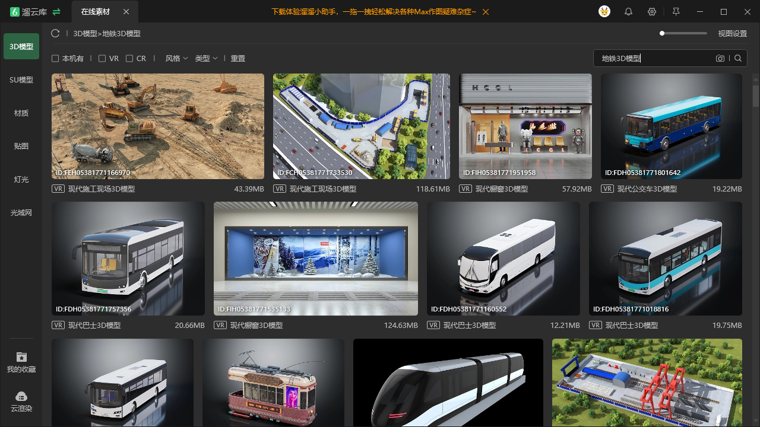Click VR badge of 124.63MB model
Image resolution: width=760 pixels, height=427 pixels.
pyautogui.click(x=220, y=325)
